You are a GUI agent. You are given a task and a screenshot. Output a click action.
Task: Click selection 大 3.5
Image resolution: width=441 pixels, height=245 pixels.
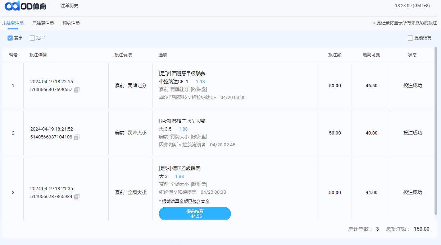coord(165,129)
